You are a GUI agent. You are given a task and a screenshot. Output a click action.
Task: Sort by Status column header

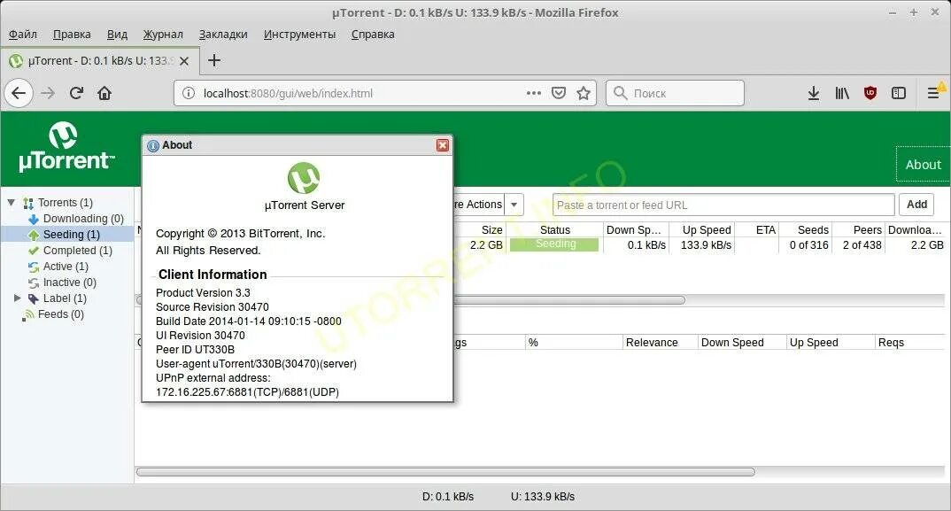point(555,230)
